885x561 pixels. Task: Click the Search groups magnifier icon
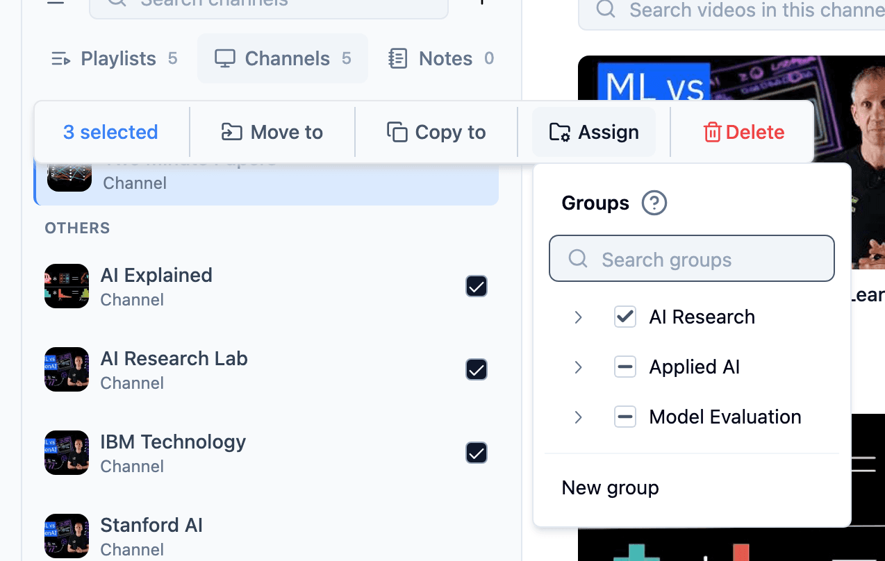tap(578, 259)
